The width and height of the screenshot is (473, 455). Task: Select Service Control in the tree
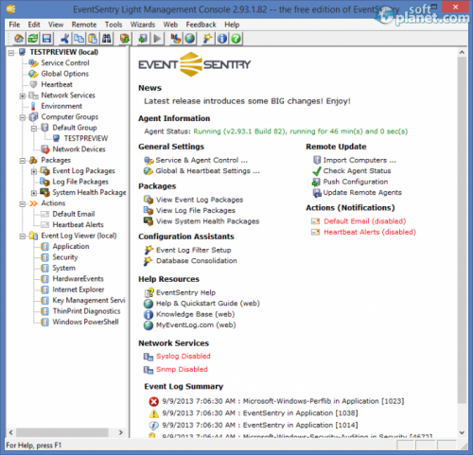pos(65,63)
